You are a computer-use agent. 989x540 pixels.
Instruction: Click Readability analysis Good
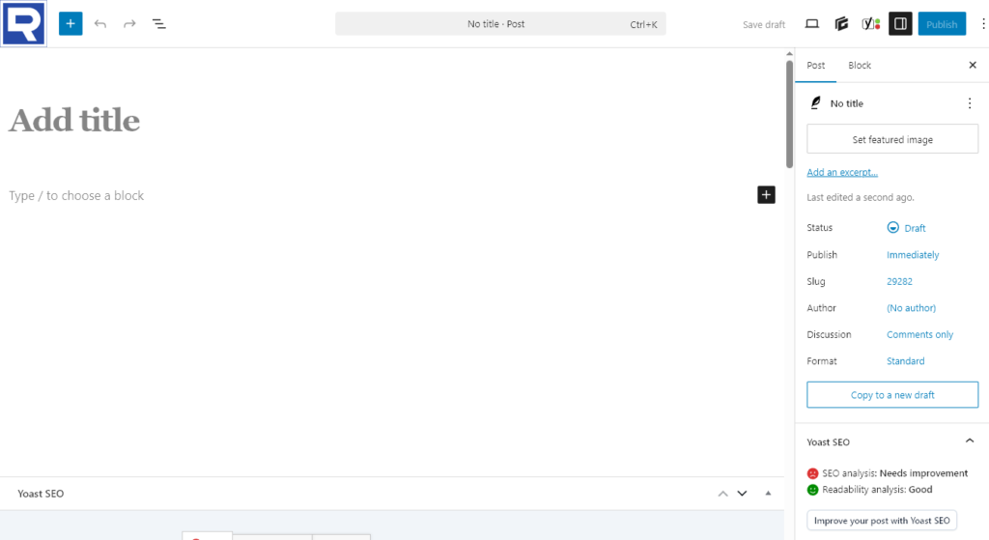(870, 490)
